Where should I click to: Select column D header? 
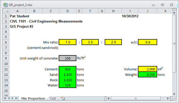coord(68,11)
